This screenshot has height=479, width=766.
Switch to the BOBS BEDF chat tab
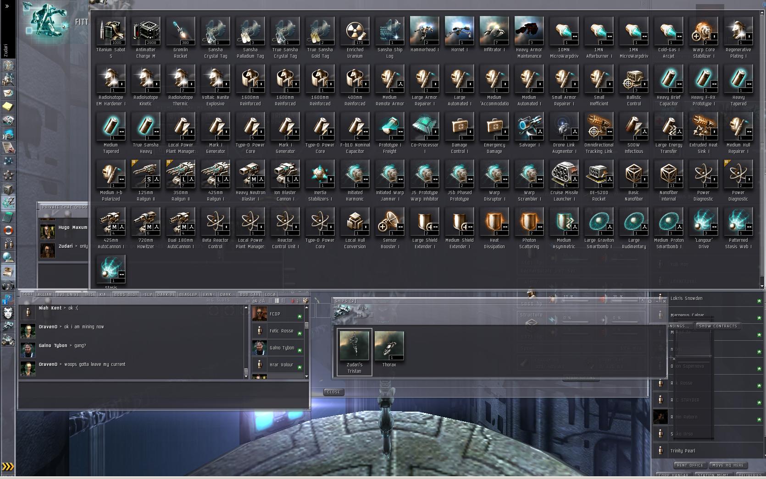pyautogui.click(x=126, y=294)
